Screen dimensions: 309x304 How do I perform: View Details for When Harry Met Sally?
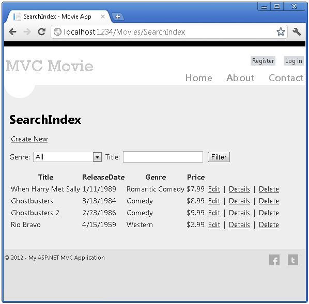(239, 189)
